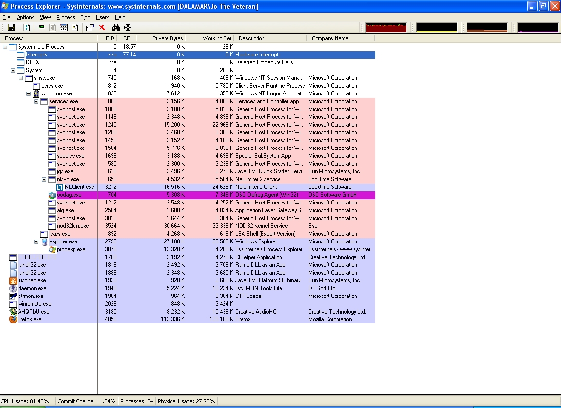
Task: Toggle the process tree view icon
Action: 53,28
